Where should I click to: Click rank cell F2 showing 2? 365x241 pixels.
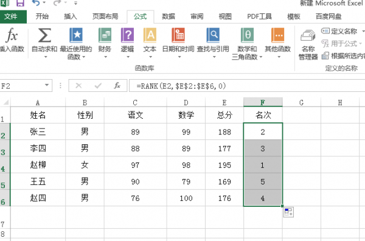(x=263, y=132)
